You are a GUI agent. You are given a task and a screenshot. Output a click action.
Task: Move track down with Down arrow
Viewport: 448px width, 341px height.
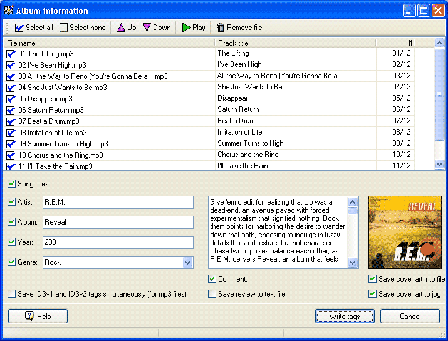coord(157,28)
